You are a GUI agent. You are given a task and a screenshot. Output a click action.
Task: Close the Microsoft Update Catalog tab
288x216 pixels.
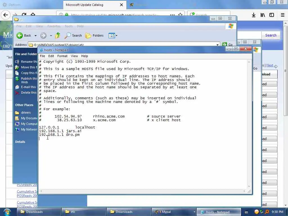pyautogui.click(x=121, y=5)
